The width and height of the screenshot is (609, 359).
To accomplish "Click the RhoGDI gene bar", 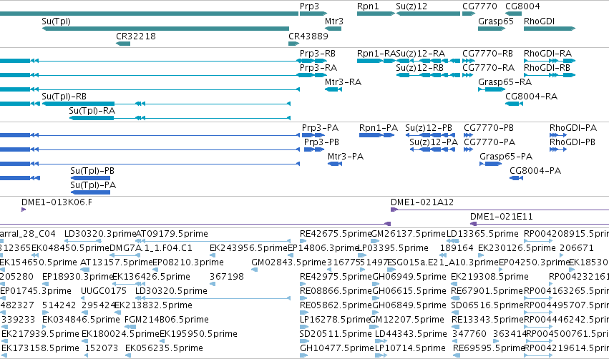I will click(549, 29).
